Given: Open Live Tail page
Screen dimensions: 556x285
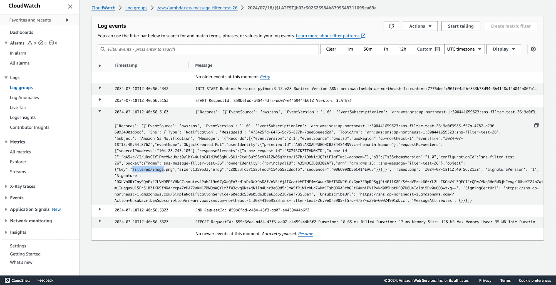Looking at the screenshot, I should tap(18, 107).
